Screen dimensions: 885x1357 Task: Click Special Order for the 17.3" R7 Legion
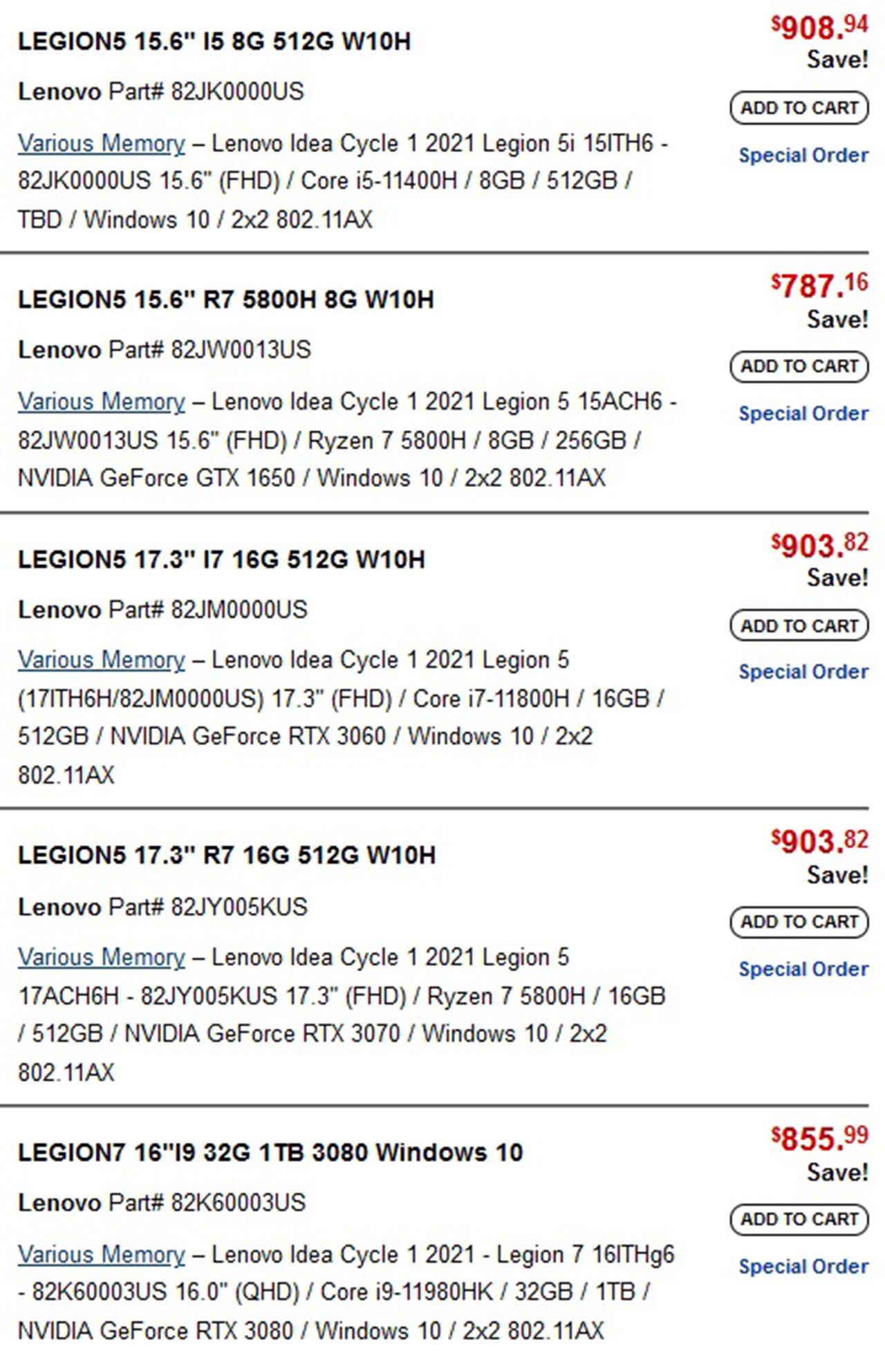coord(803,969)
